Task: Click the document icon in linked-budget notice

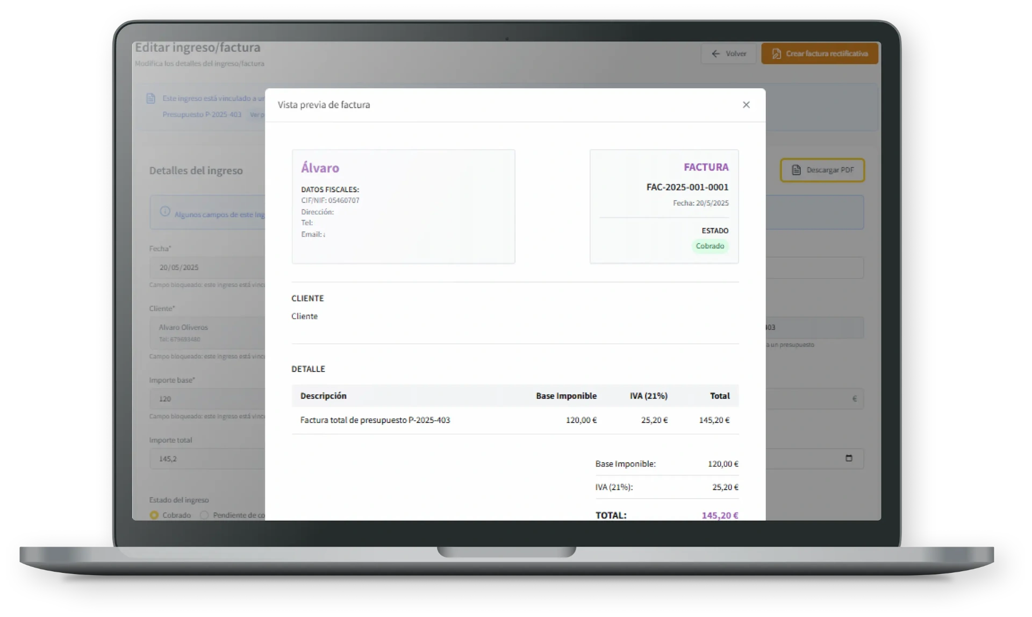Action: coord(151,98)
